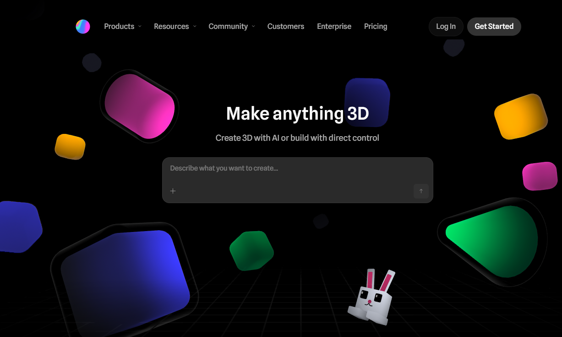Go to the Customers page

pyautogui.click(x=286, y=27)
